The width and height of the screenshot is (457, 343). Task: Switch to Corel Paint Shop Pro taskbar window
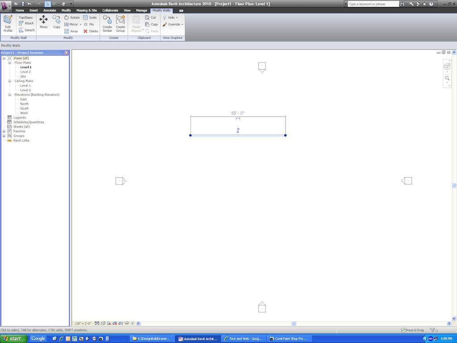[289, 339]
